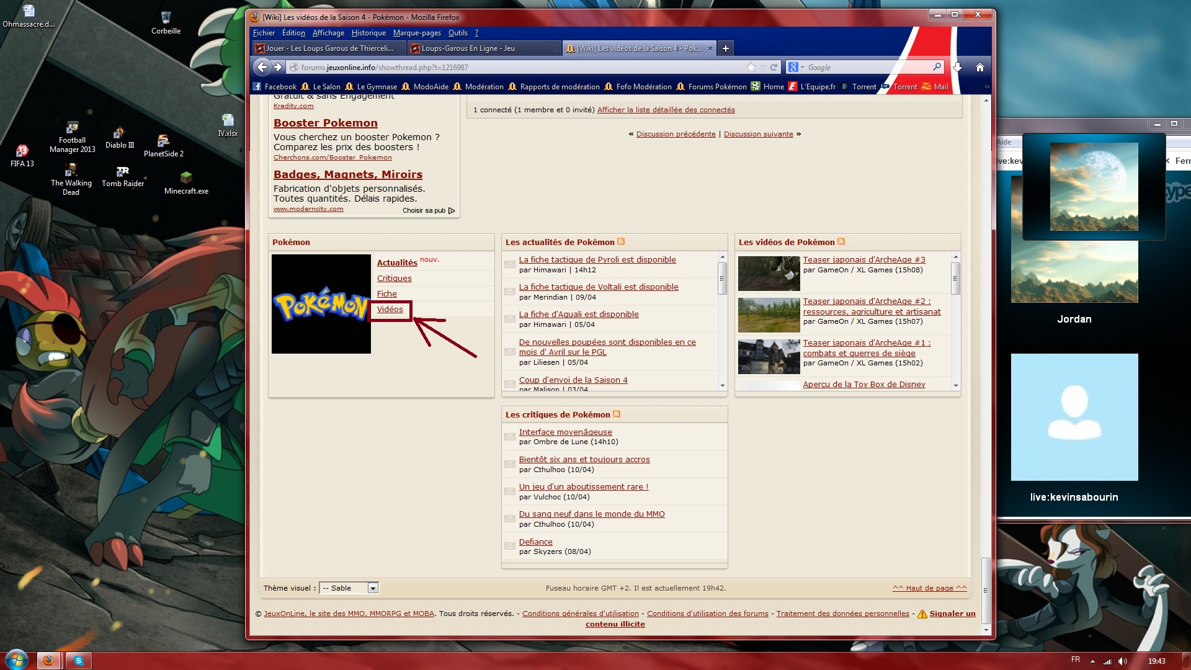The image size is (1191, 670).
Task: Select the IV.xlsx desktop file
Action: click(x=228, y=125)
